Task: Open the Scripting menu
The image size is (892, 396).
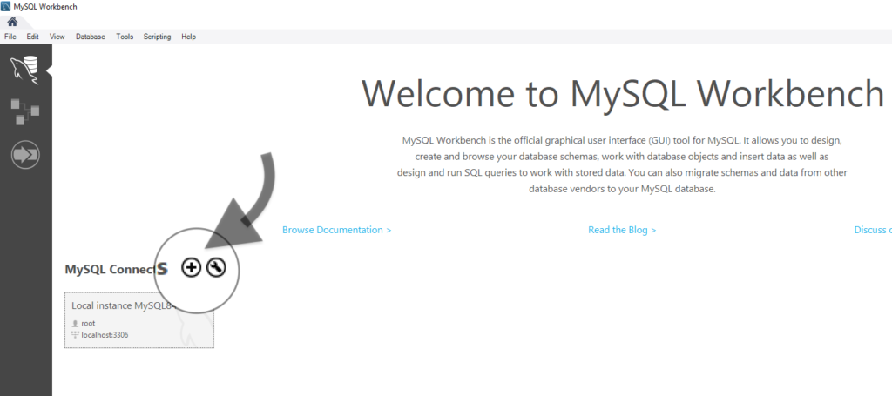Action: 157,37
